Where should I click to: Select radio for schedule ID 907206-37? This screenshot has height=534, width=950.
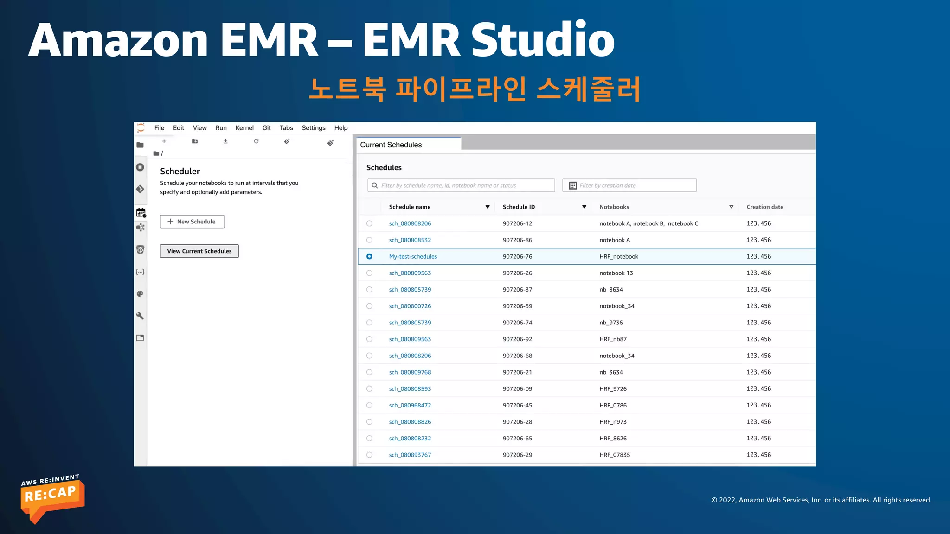click(369, 290)
